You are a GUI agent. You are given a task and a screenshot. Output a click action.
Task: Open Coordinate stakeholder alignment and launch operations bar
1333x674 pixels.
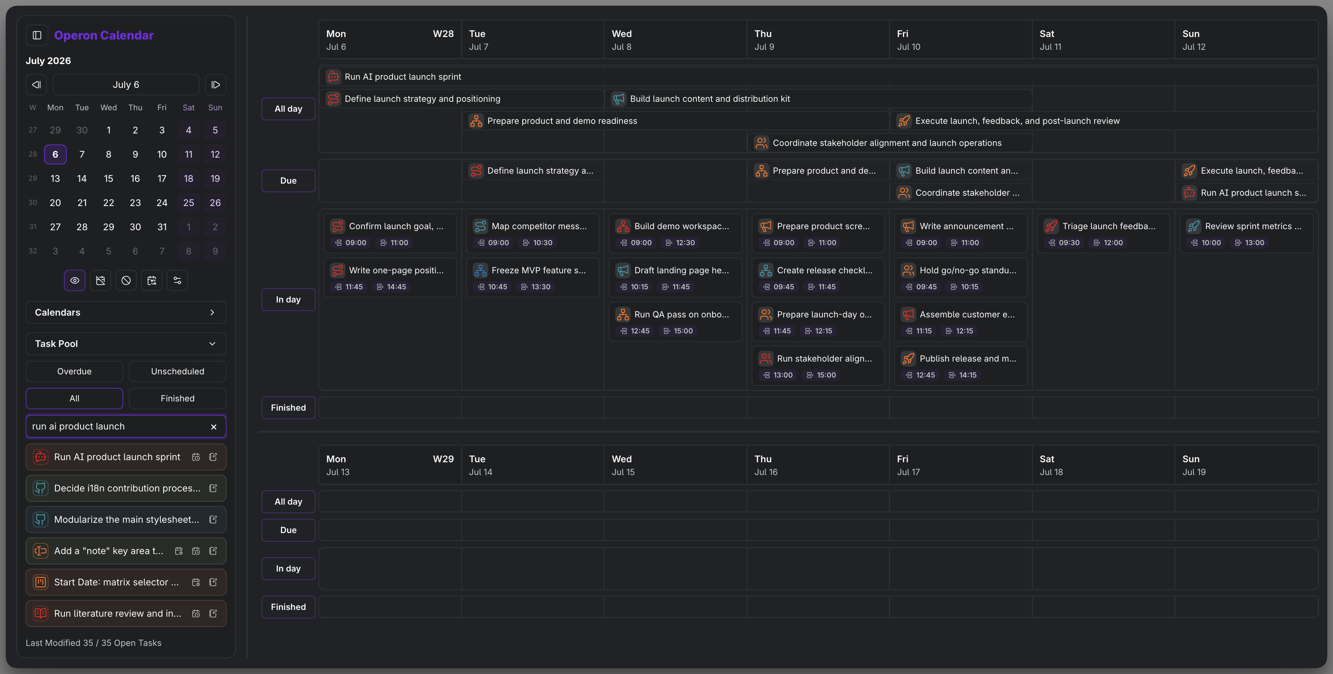tap(889, 143)
